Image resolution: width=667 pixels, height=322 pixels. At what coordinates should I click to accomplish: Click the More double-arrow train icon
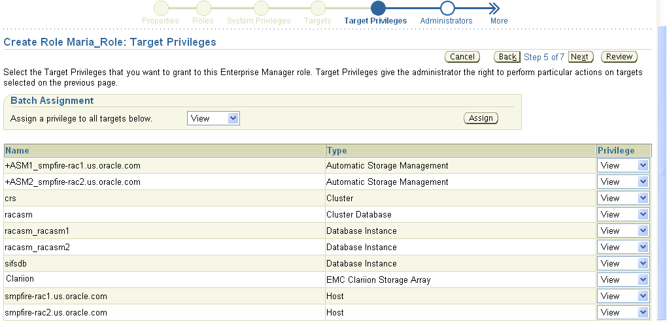coord(494,8)
